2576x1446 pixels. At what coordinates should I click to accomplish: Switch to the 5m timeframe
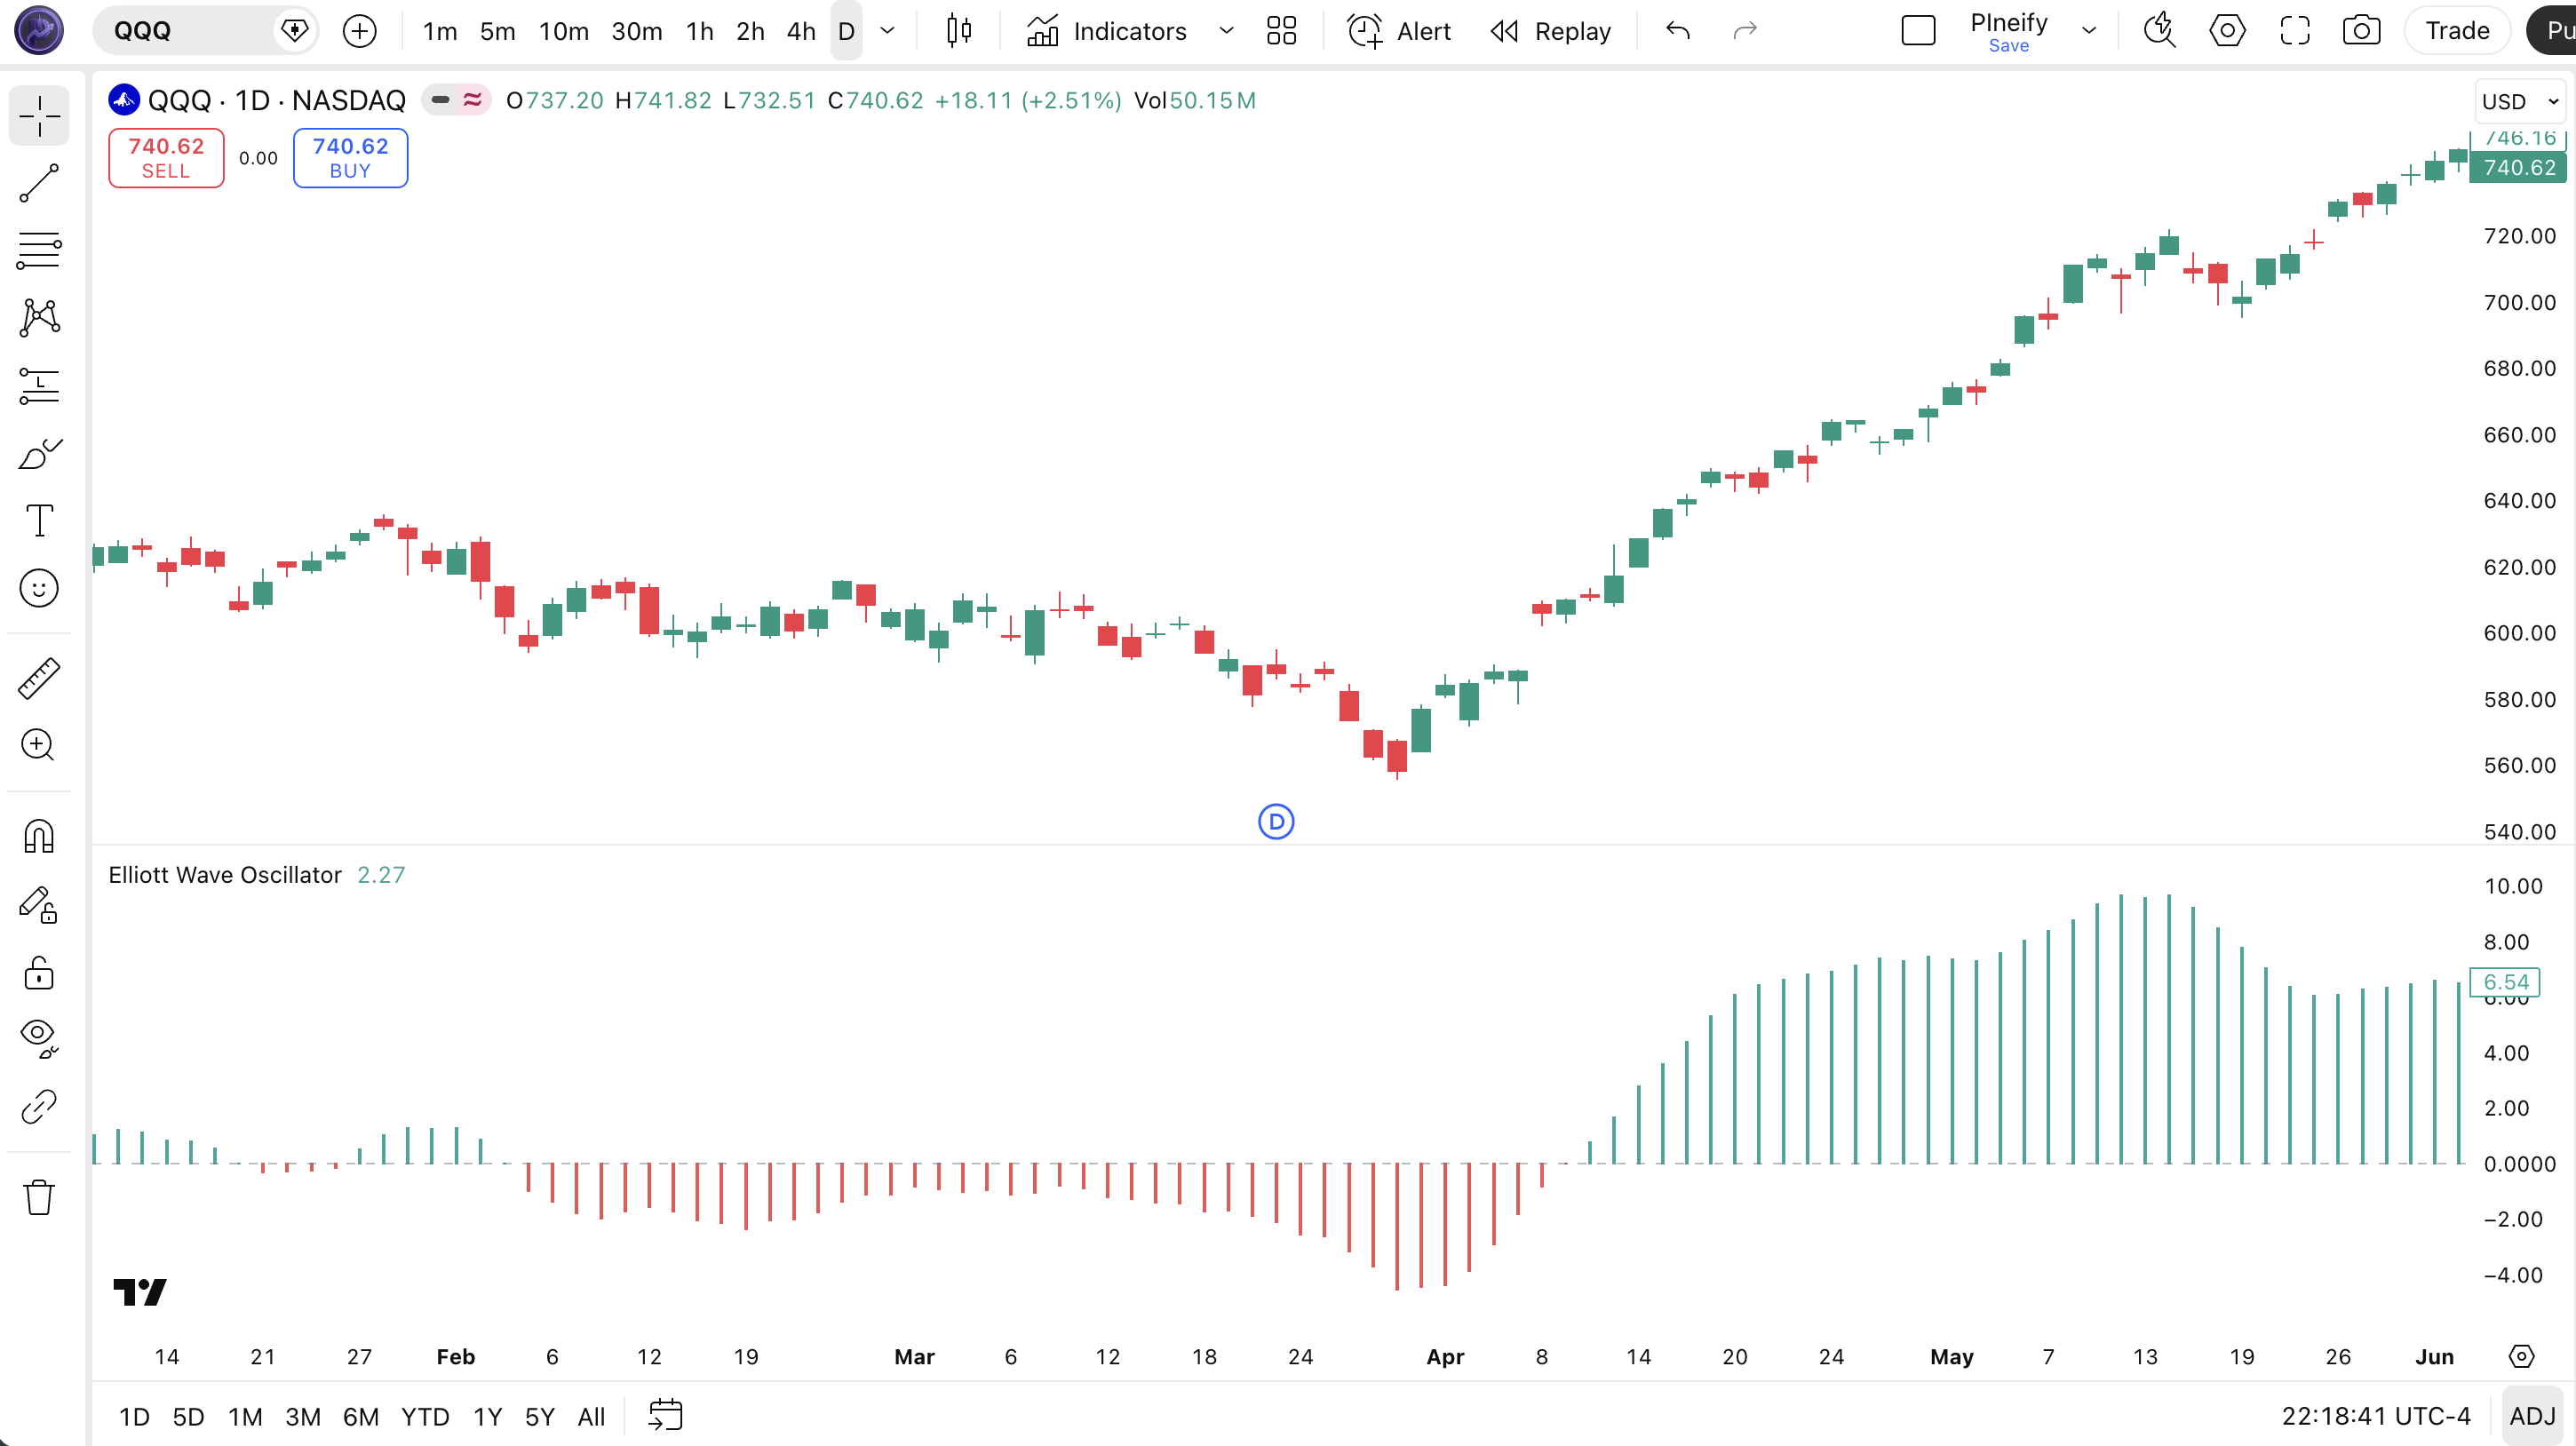(497, 31)
